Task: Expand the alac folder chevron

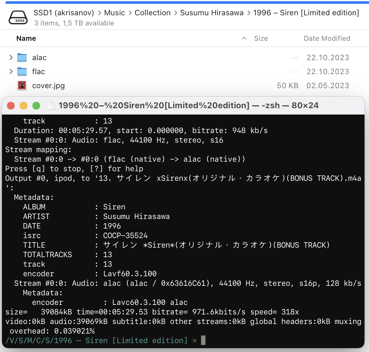Action: pyautogui.click(x=11, y=58)
